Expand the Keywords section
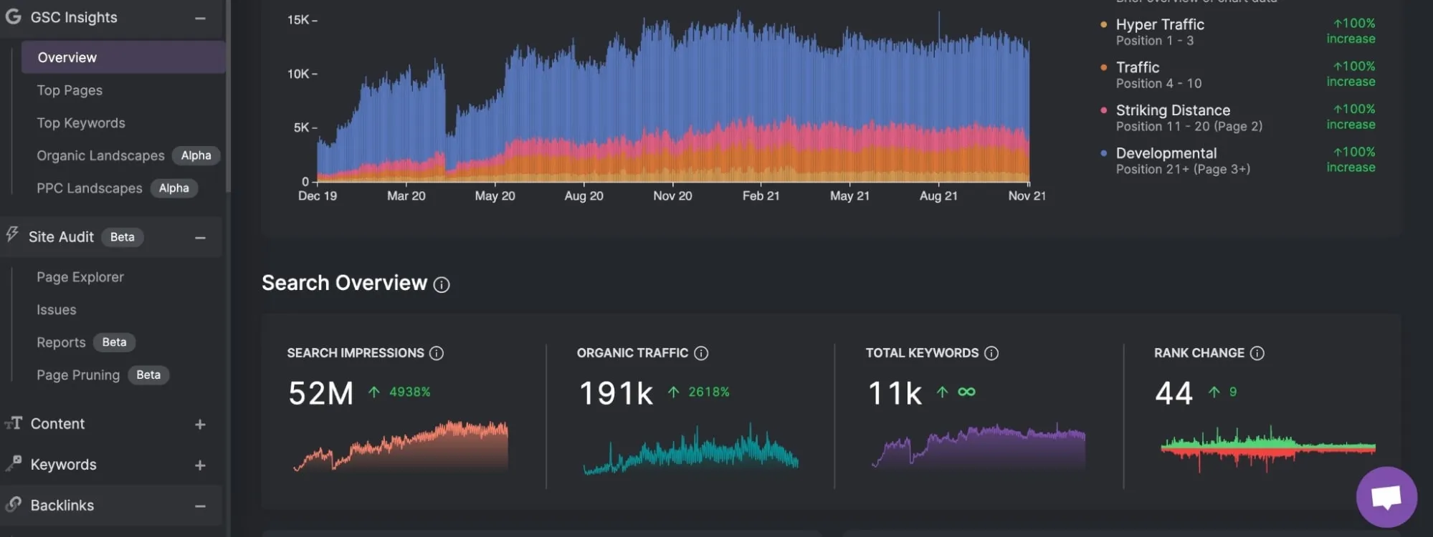The image size is (1433, 537). (x=200, y=465)
